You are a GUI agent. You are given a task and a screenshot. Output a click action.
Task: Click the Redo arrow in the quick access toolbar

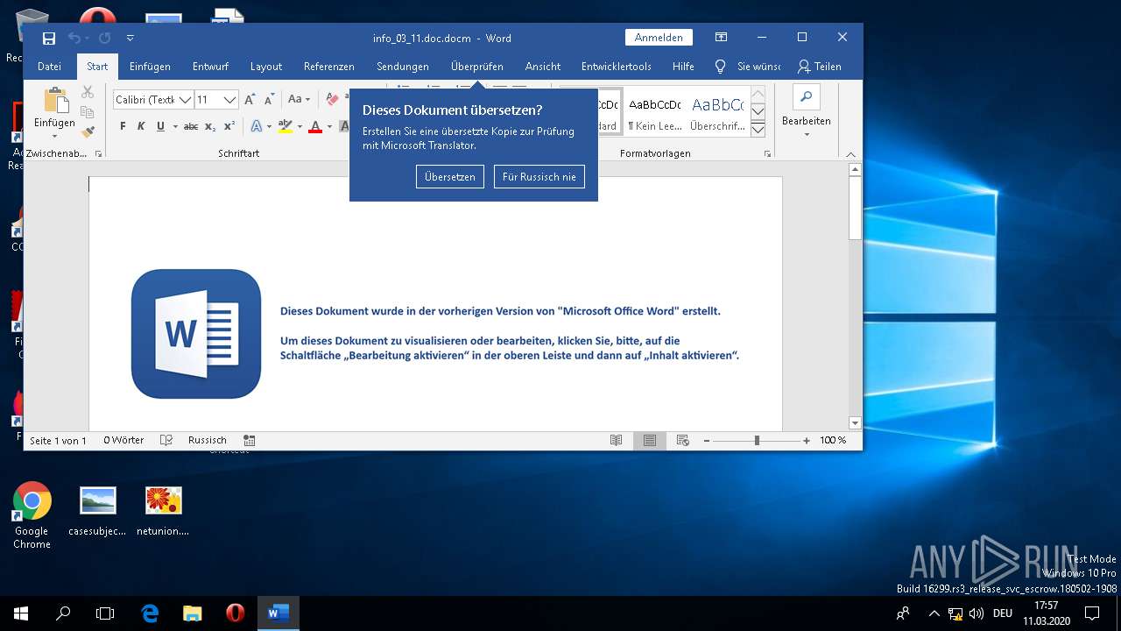coord(104,38)
